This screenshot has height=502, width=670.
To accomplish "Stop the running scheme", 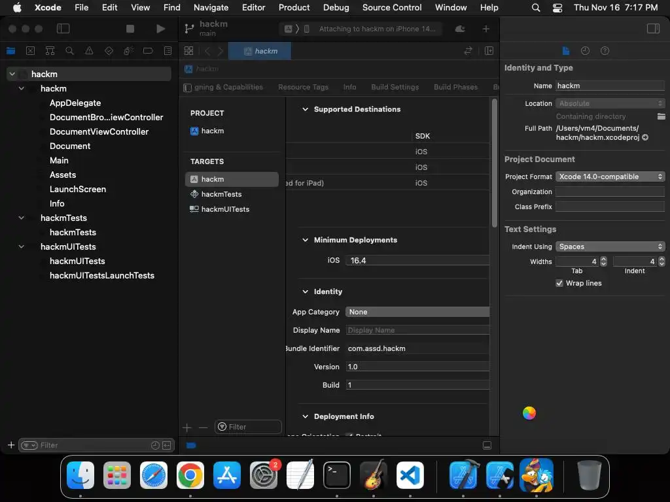I will pyautogui.click(x=130, y=29).
